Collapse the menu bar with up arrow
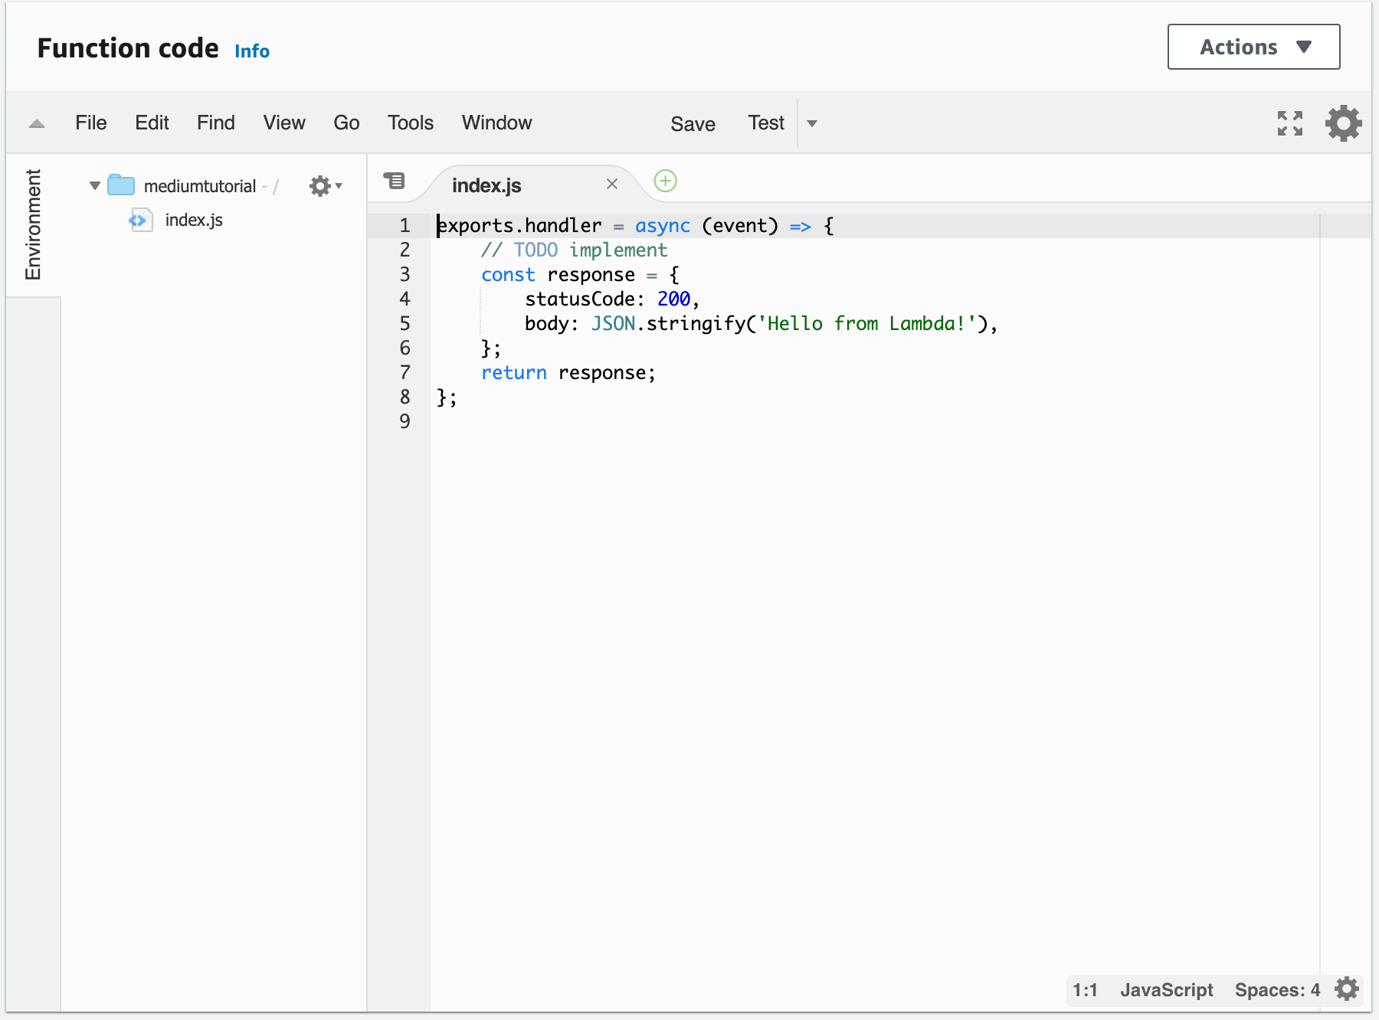This screenshot has width=1379, height=1020. (36, 124)
